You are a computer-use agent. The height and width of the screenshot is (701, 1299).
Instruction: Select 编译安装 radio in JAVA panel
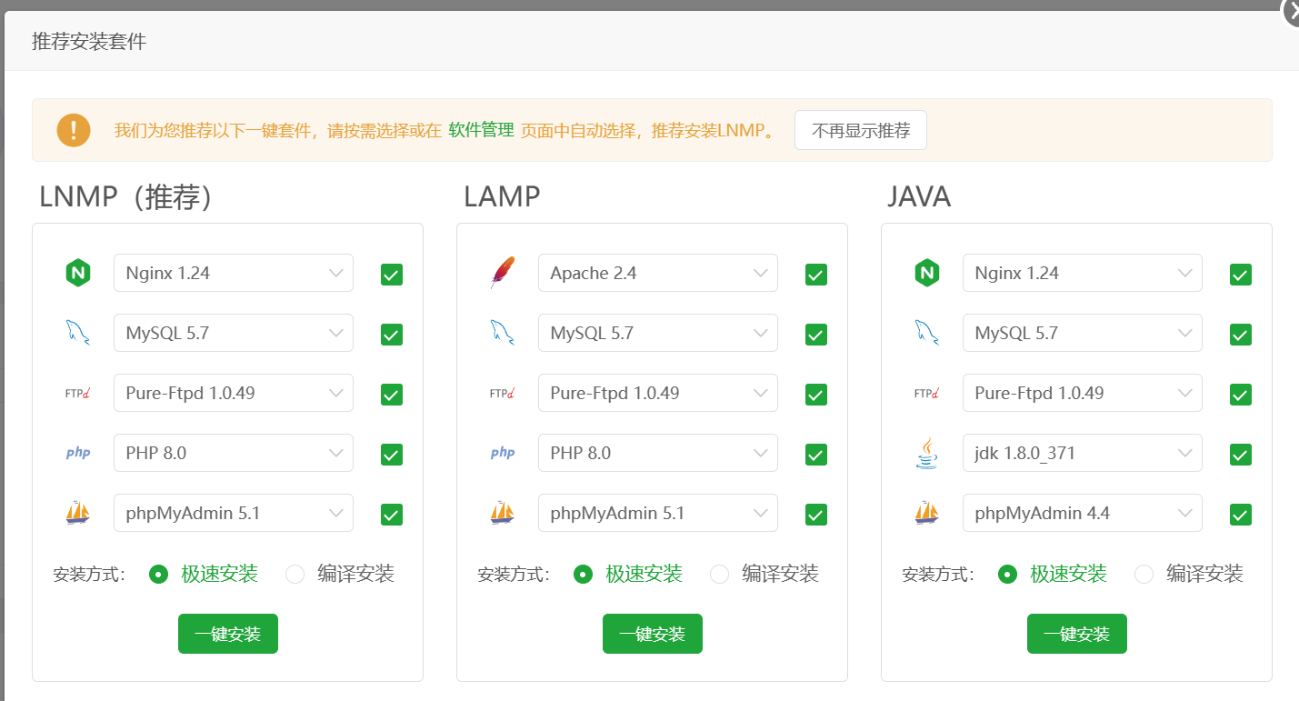click(x=1144, y=574)
